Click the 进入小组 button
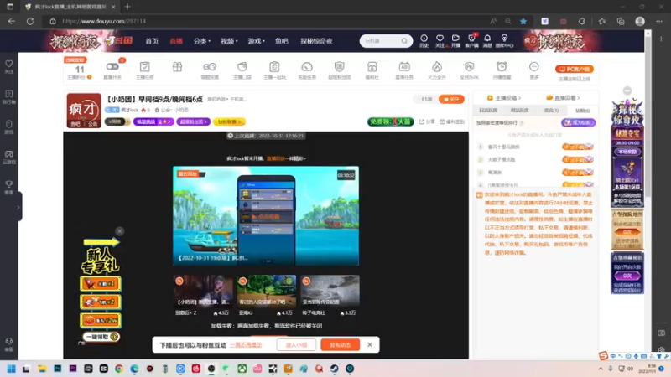The width and height of the screenshot is (671, 377). click(296, 345)
